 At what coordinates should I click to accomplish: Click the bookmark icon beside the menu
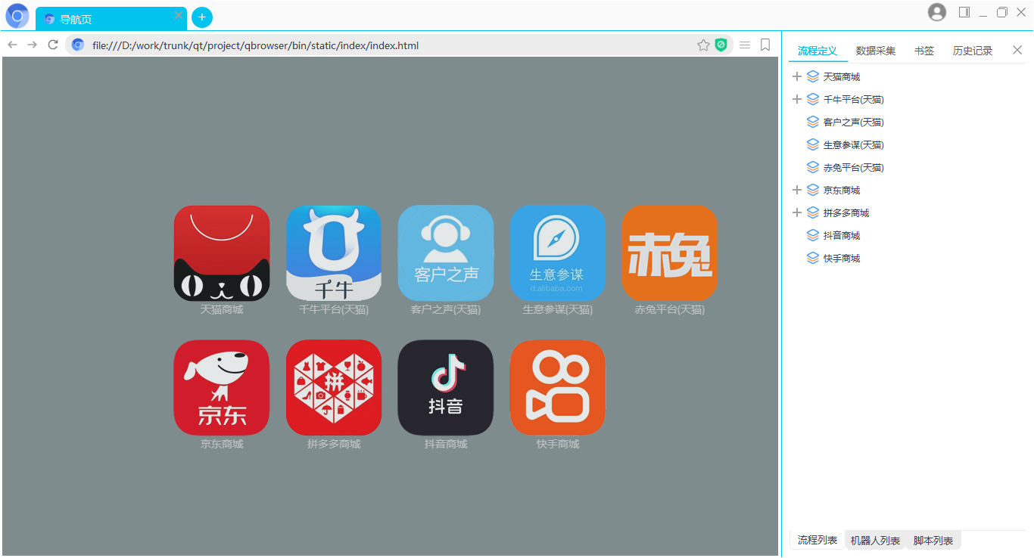[x=765, y=45]
